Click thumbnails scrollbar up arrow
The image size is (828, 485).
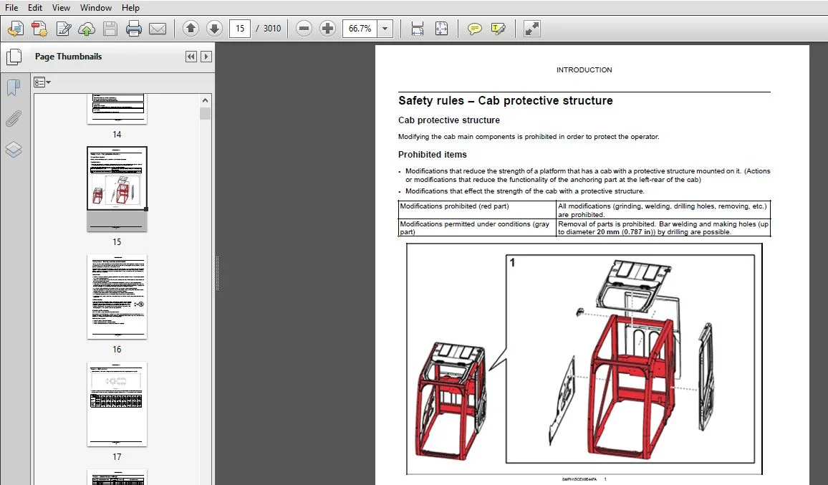coord(205,100)
